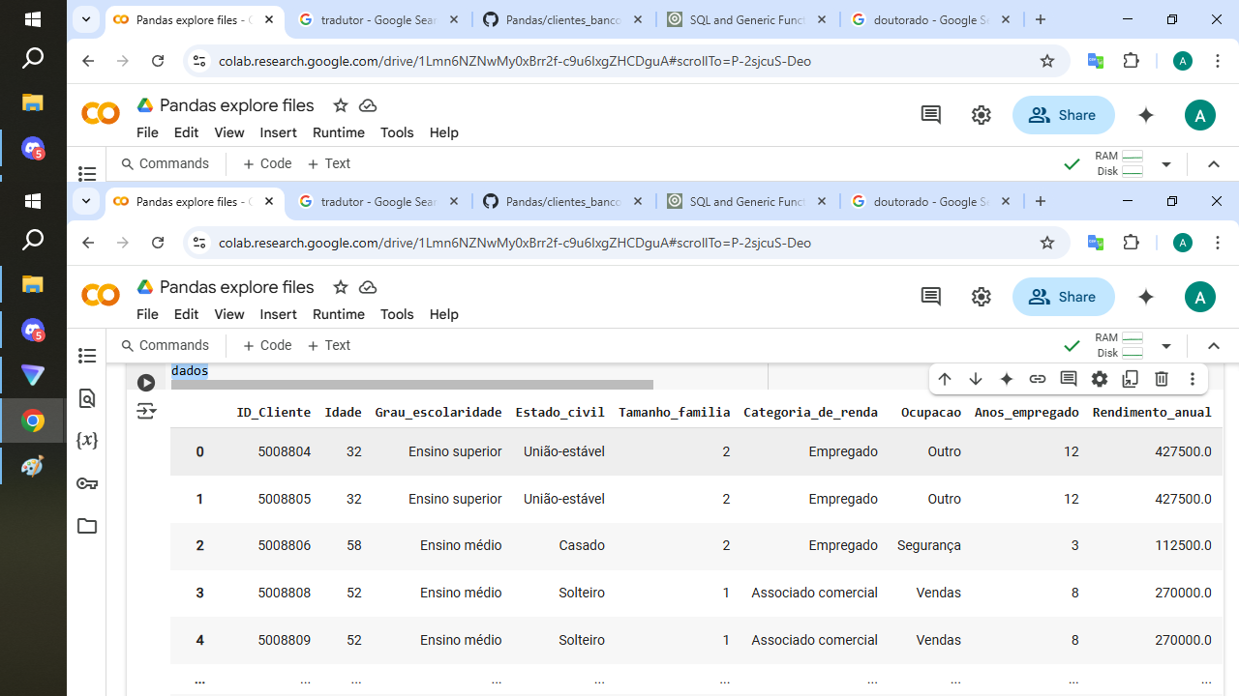Add a code cell in front window

click(267, 345)
